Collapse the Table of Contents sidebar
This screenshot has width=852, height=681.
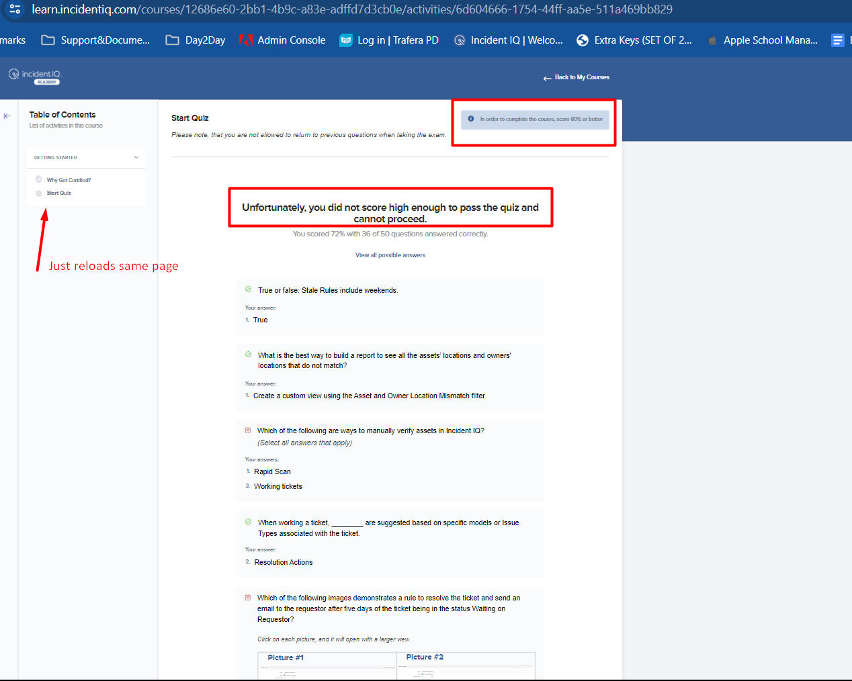pyautogui.click(x=7, y=116)
